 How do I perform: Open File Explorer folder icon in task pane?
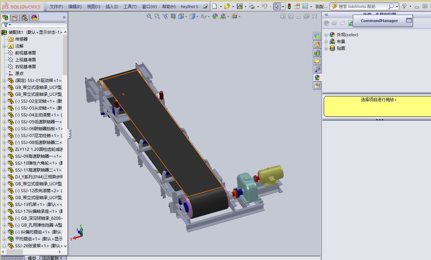(x=317, y=61)
